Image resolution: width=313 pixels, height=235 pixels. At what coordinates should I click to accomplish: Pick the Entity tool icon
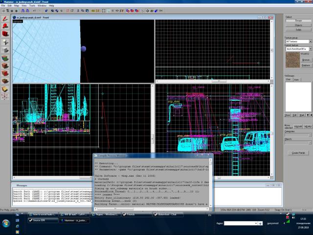coord(5,42)
